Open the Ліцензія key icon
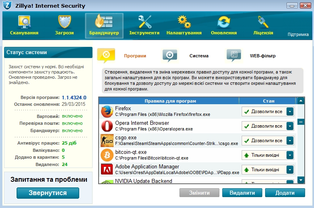The image size is (314, 208). (x=263, y=22)
